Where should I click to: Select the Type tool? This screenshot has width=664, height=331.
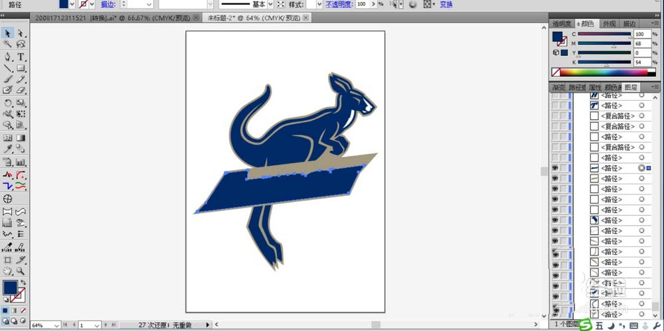point(21,57)
